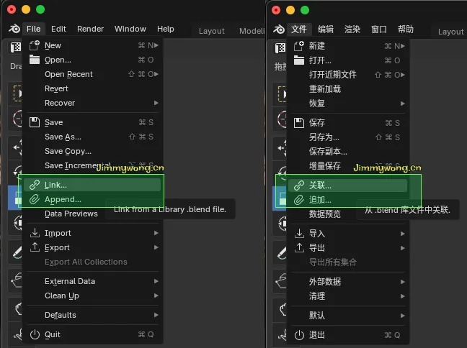Open the Render menu in the menu bar

(x=90, y=29)
